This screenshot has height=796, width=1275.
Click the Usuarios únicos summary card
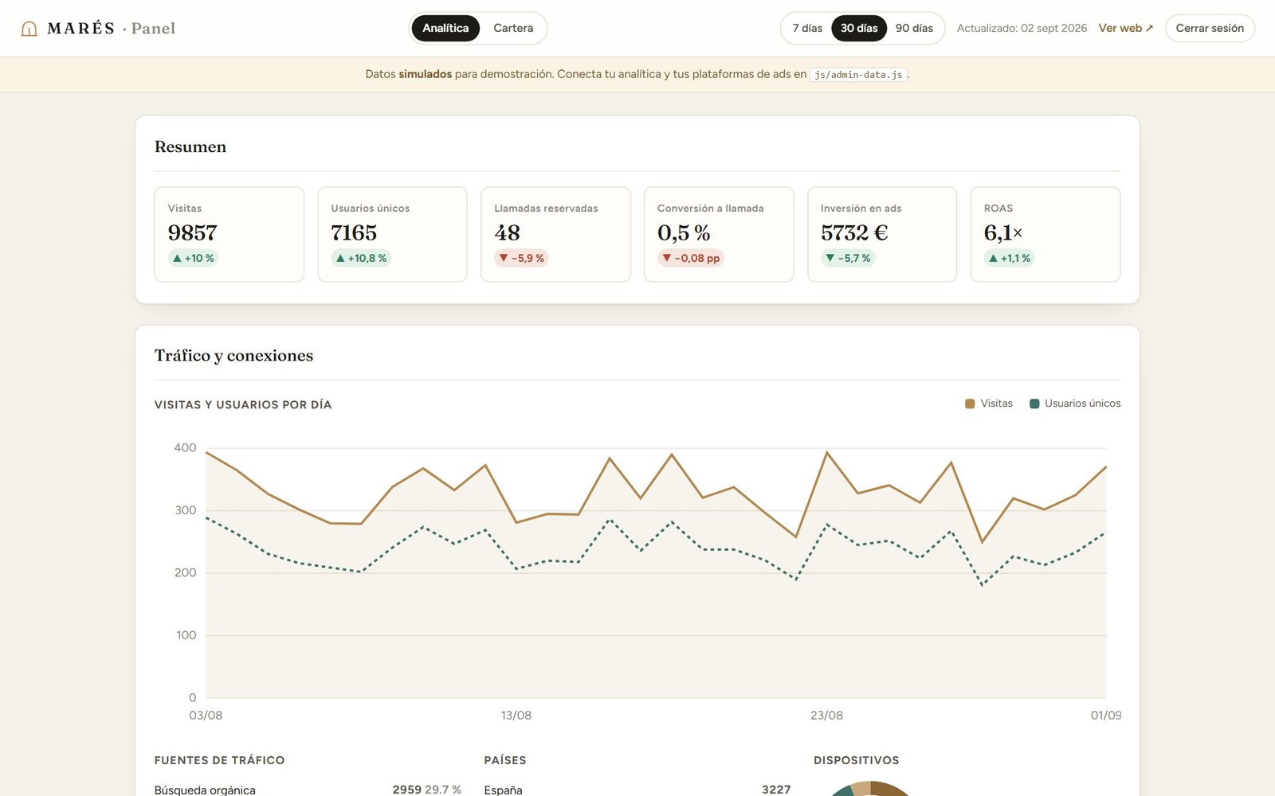[392, 234]
